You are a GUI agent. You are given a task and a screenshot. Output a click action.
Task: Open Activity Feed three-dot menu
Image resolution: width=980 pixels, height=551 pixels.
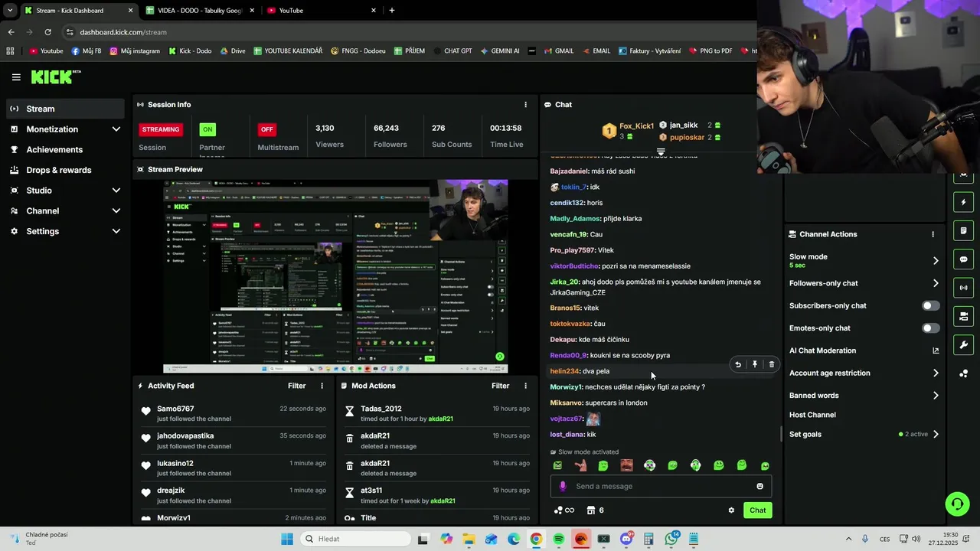click(322, 386)
